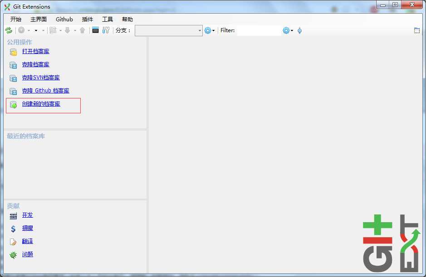The height and width of the screenshot is (277, 426).
Task: Open the settings tools icon
Action: [x=106, y=30]
